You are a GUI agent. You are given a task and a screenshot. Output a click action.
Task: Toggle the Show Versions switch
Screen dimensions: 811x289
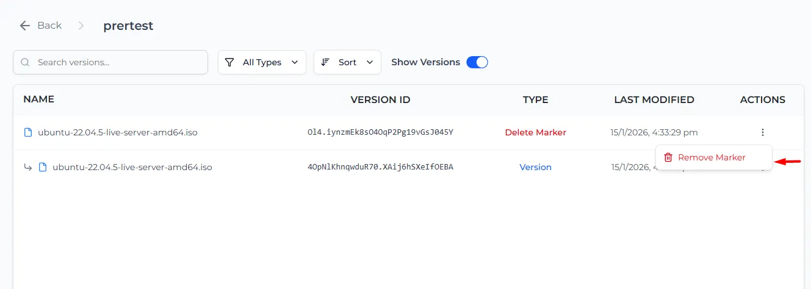[x=477, y=62]
